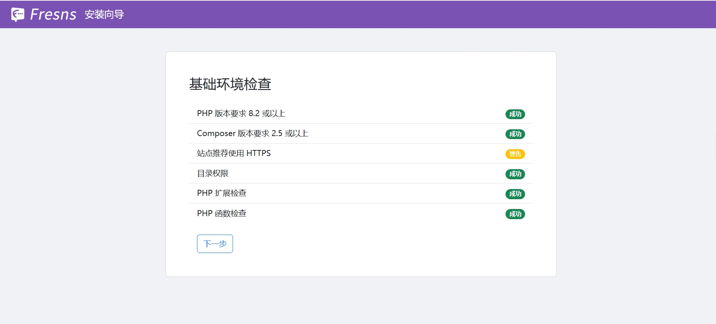Select the PHP 函数检查 row label

tap(221, 213)
